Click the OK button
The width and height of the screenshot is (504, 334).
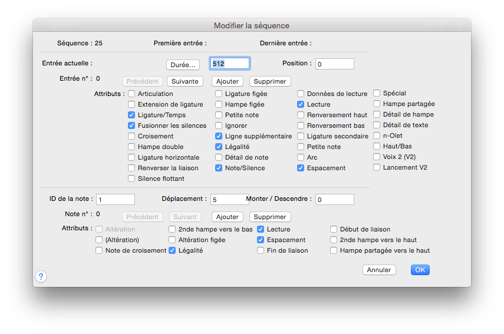[x=420, y=270]
